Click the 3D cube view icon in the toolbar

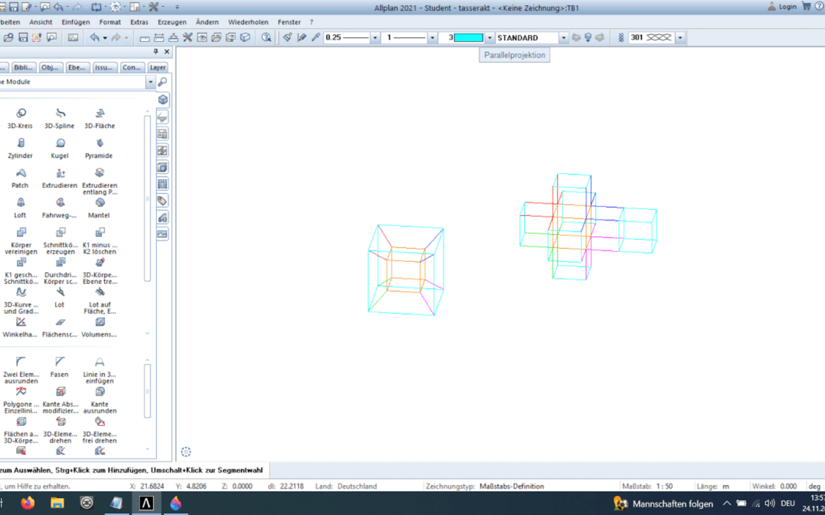coord(245,37)
